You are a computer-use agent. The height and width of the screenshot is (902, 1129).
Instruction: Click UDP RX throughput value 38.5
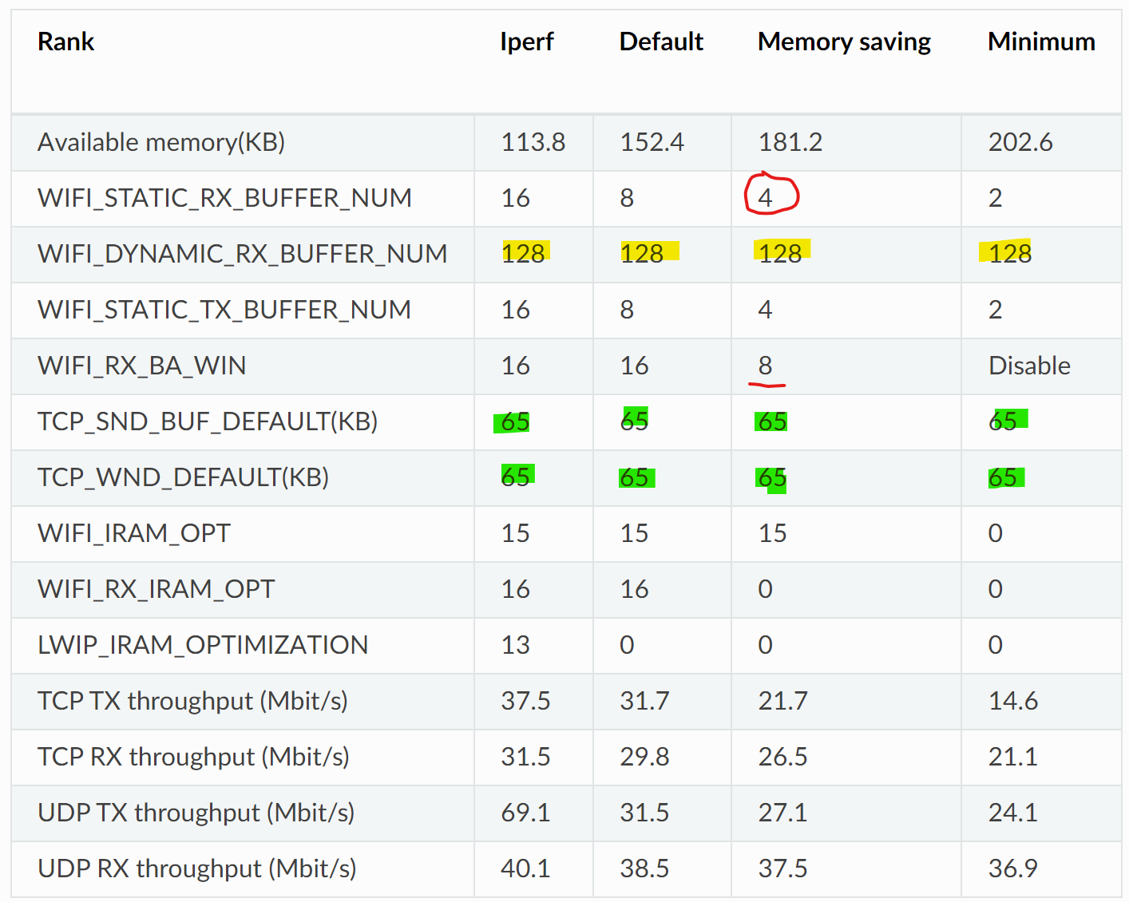click(644, 868)
